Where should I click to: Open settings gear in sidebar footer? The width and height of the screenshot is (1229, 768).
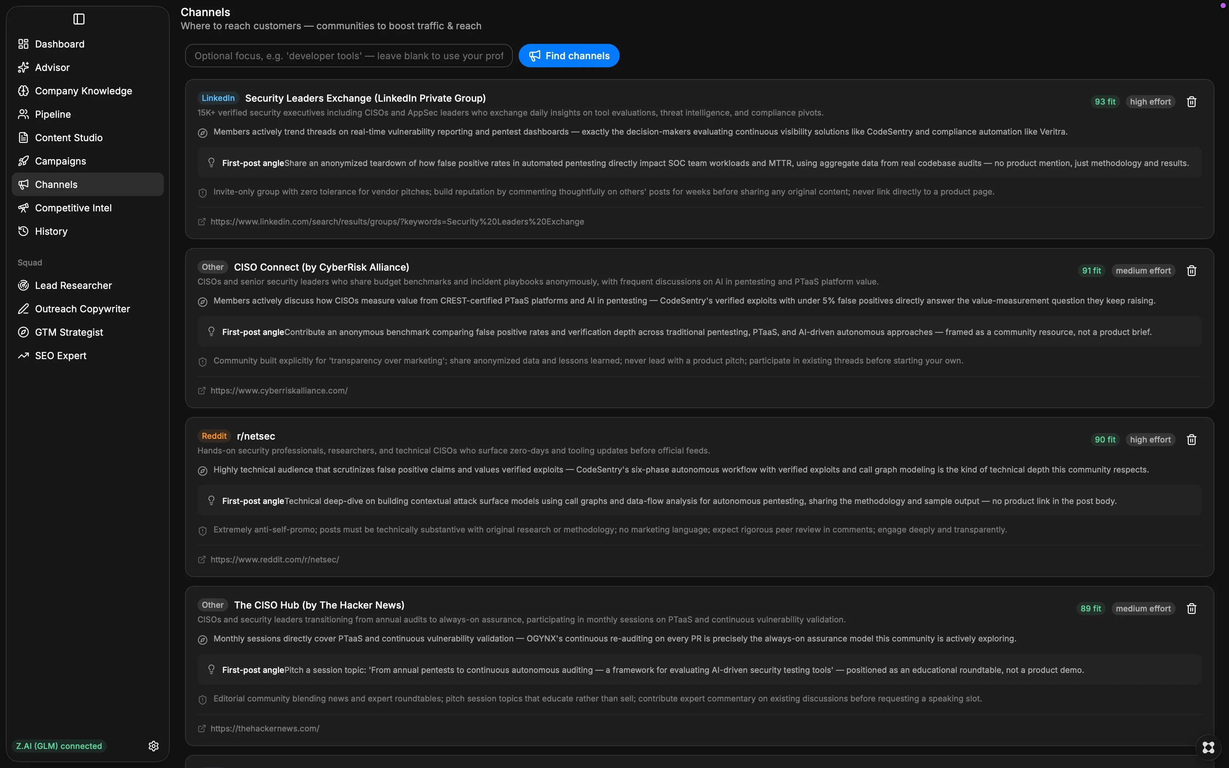(154, 746)
